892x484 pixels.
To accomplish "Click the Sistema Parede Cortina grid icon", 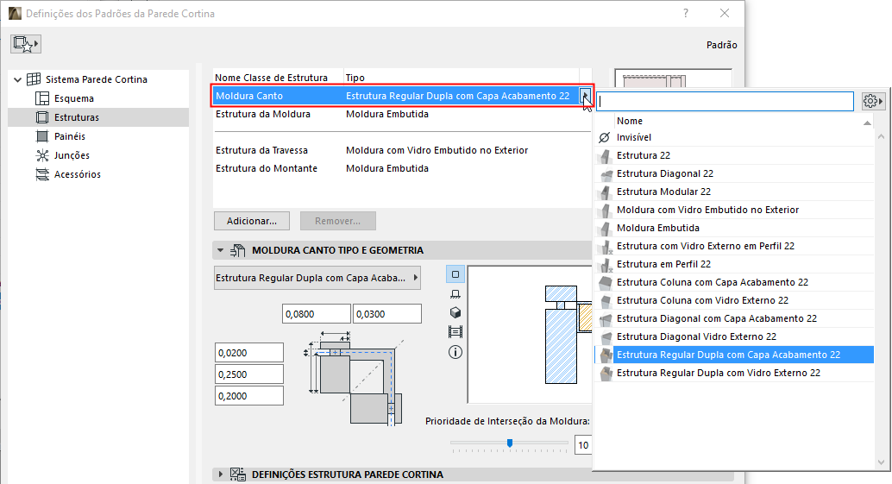I will (35, 79).
